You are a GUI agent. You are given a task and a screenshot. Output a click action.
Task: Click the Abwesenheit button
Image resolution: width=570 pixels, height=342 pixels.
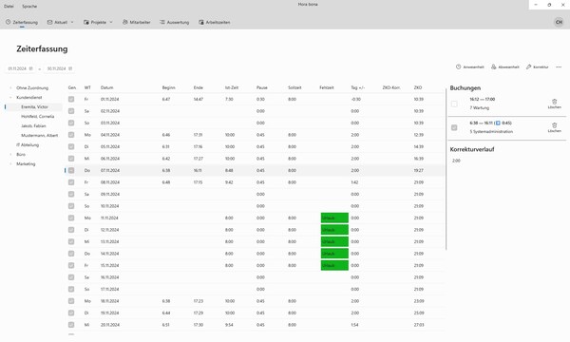click(x=505, y=66)
